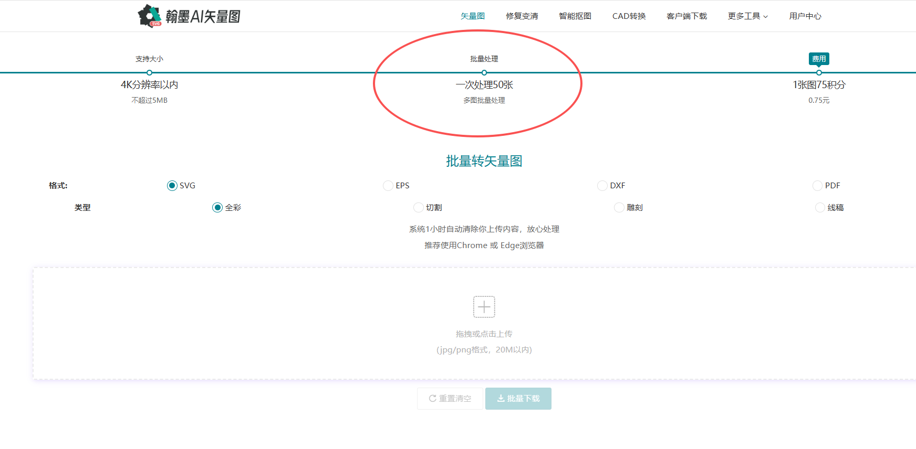Click the 拖拽或点击上传 upload text
Viewport: 916px width, 449px height.
[x=484, y=334]
